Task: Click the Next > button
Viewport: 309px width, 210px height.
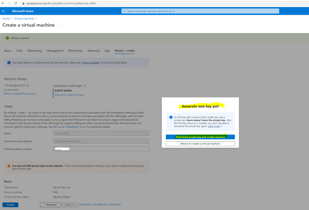Action: (70, 205)
